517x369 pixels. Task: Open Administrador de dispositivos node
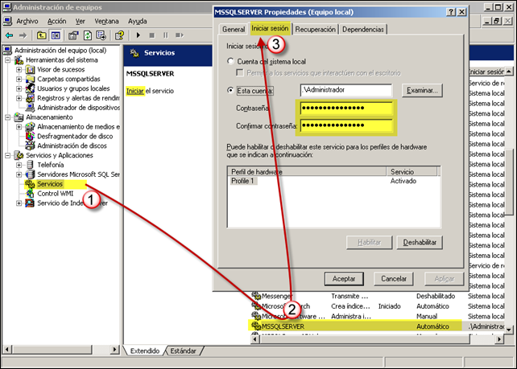click(x=78, y=108)
